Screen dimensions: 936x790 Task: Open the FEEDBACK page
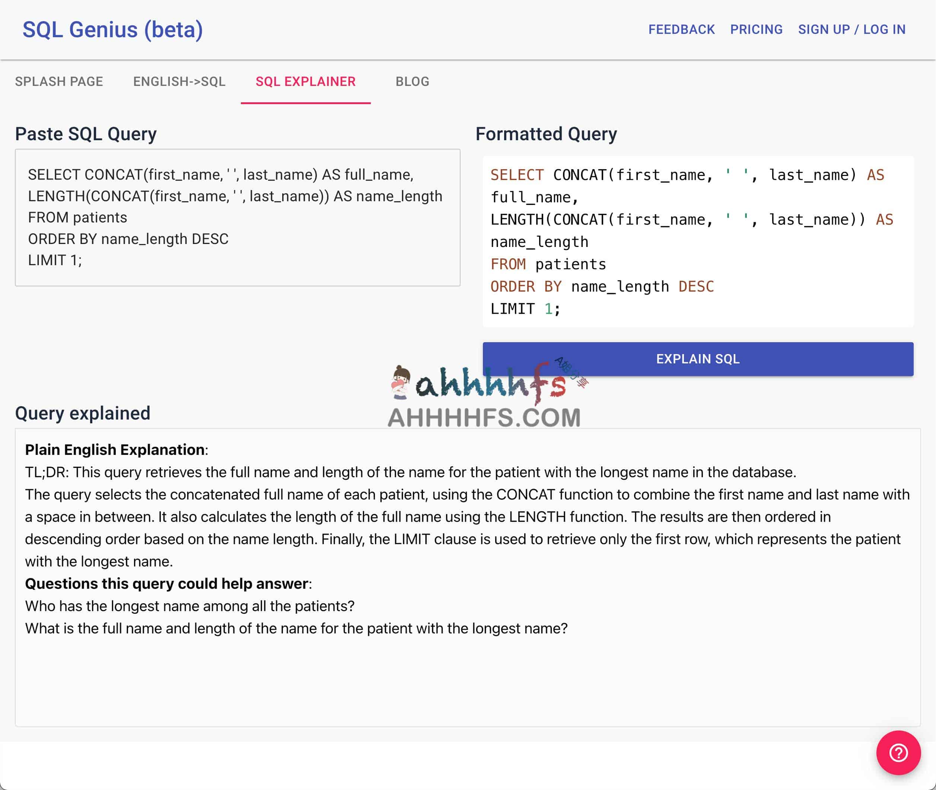pyautogui.click(x=681, y=29)
